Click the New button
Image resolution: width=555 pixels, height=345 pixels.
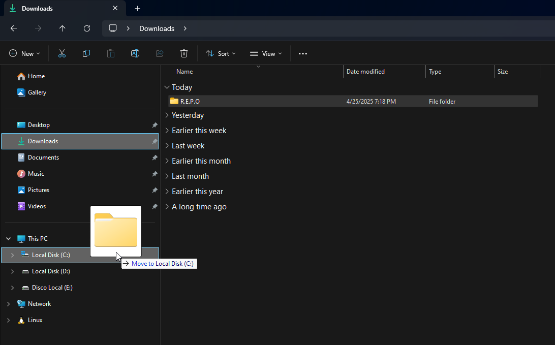[24, 53]
